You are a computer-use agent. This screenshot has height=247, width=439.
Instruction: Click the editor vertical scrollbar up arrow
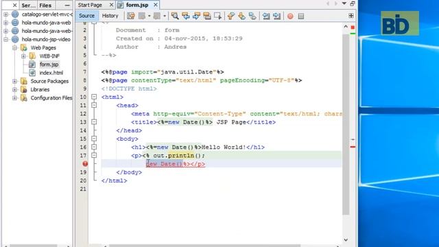(346, 27)
